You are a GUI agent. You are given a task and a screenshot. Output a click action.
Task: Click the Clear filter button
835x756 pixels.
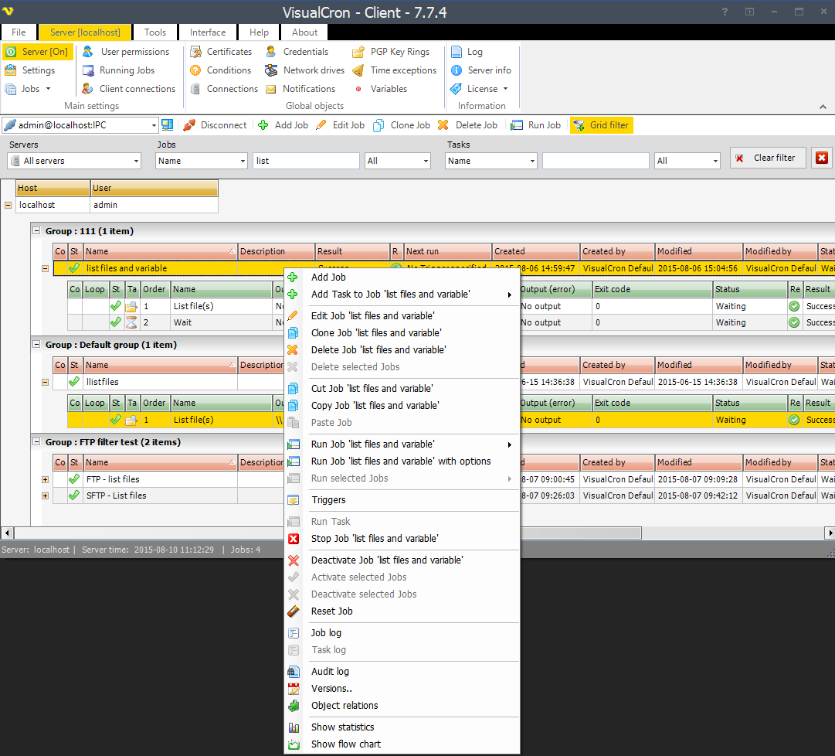pyautogui.click(x=768, y=158)
